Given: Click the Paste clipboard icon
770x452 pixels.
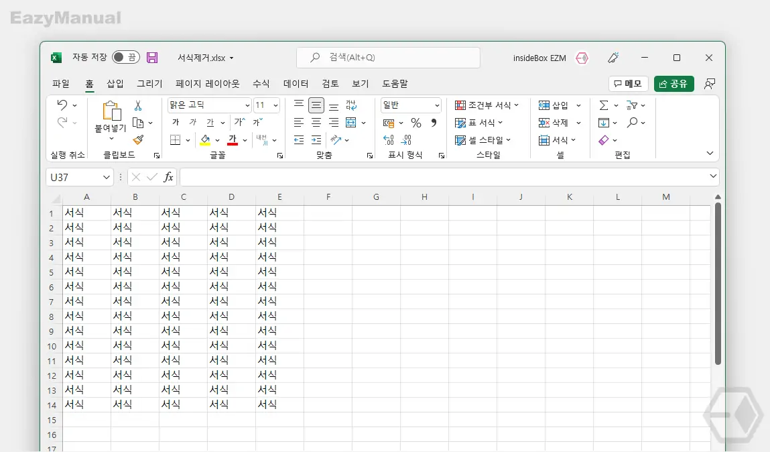Looking at the screenshot, I should click(x=111, y=111).
